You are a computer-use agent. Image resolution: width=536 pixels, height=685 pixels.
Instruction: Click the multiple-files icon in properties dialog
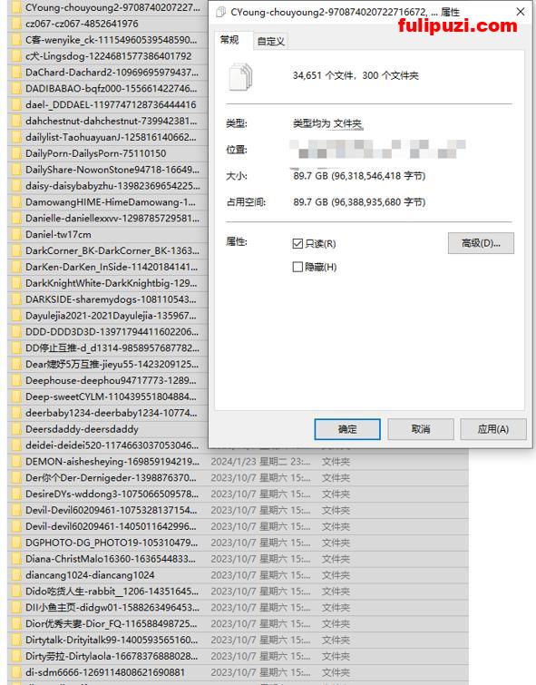240,76
